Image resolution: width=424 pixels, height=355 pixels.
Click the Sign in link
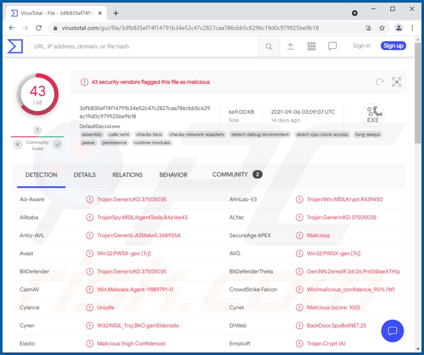click(x=362, y=46)
